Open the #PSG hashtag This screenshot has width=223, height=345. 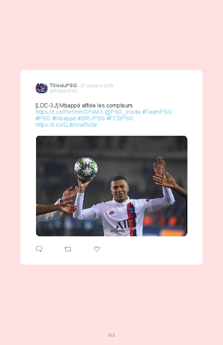coord(43,118)
